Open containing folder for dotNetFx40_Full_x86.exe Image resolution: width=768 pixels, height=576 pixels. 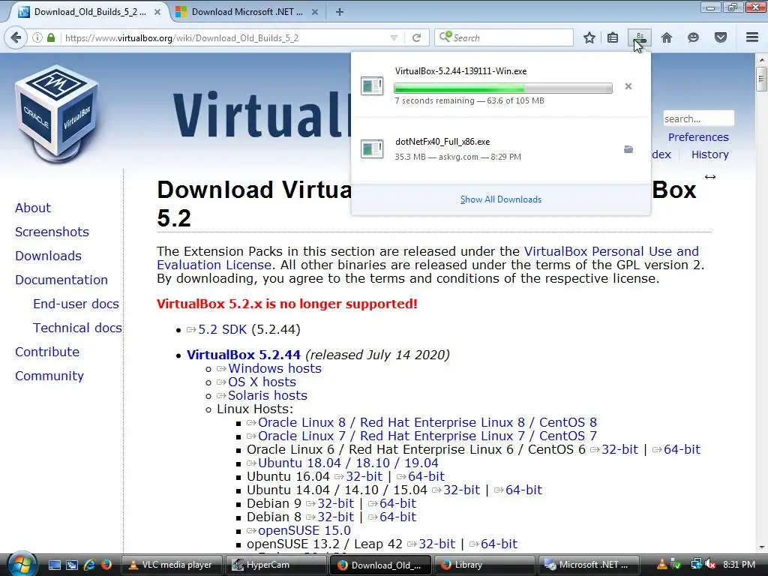tap(628, 149)
